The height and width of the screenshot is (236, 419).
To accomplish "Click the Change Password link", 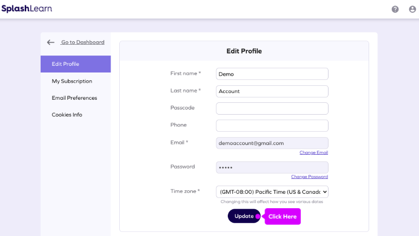I will tap(309, 177).
